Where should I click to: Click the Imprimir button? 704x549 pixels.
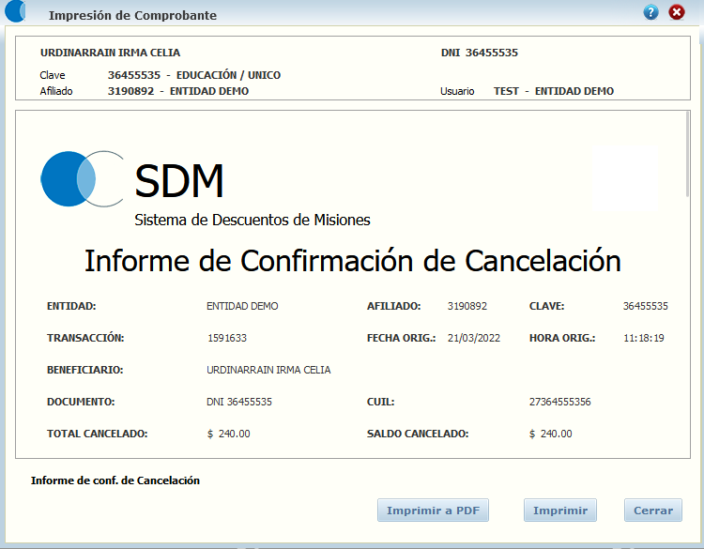click(x=559, y=511)
